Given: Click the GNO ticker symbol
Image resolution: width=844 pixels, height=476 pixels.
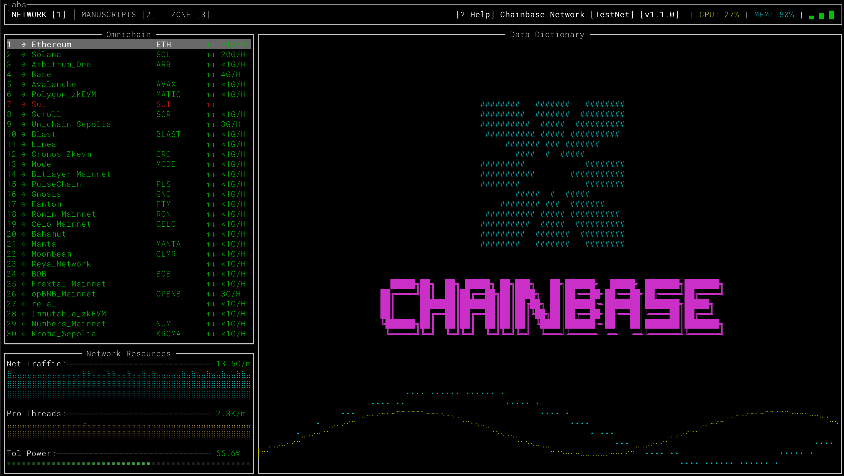Looking at the screenshot, I should pyautogui.click(x=163, y=195).
